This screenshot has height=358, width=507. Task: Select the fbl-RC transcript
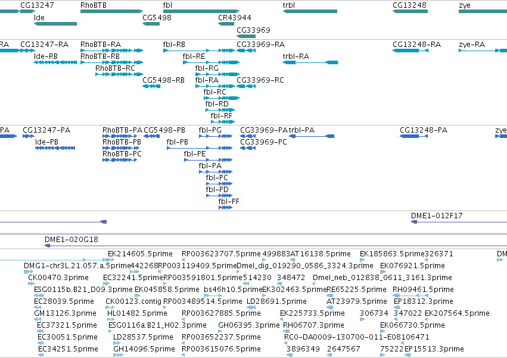coord(222,98)
